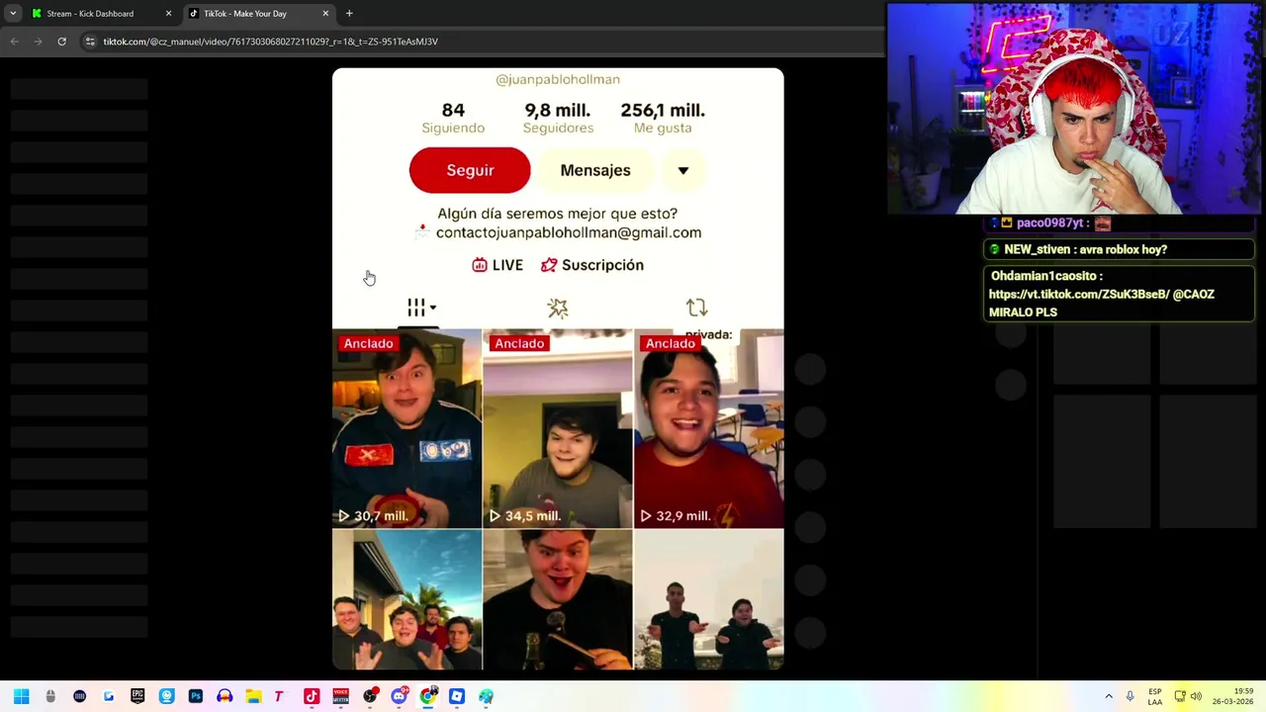Click contactojuanpabloholiman@gmail.com email text
1266x712 pixels.
click(569, 232)
